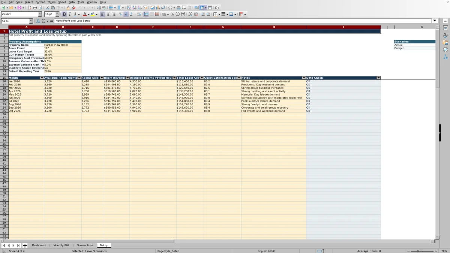Click column K header
The width and height of the screenshot is (450, 253).
click(422, 27)
